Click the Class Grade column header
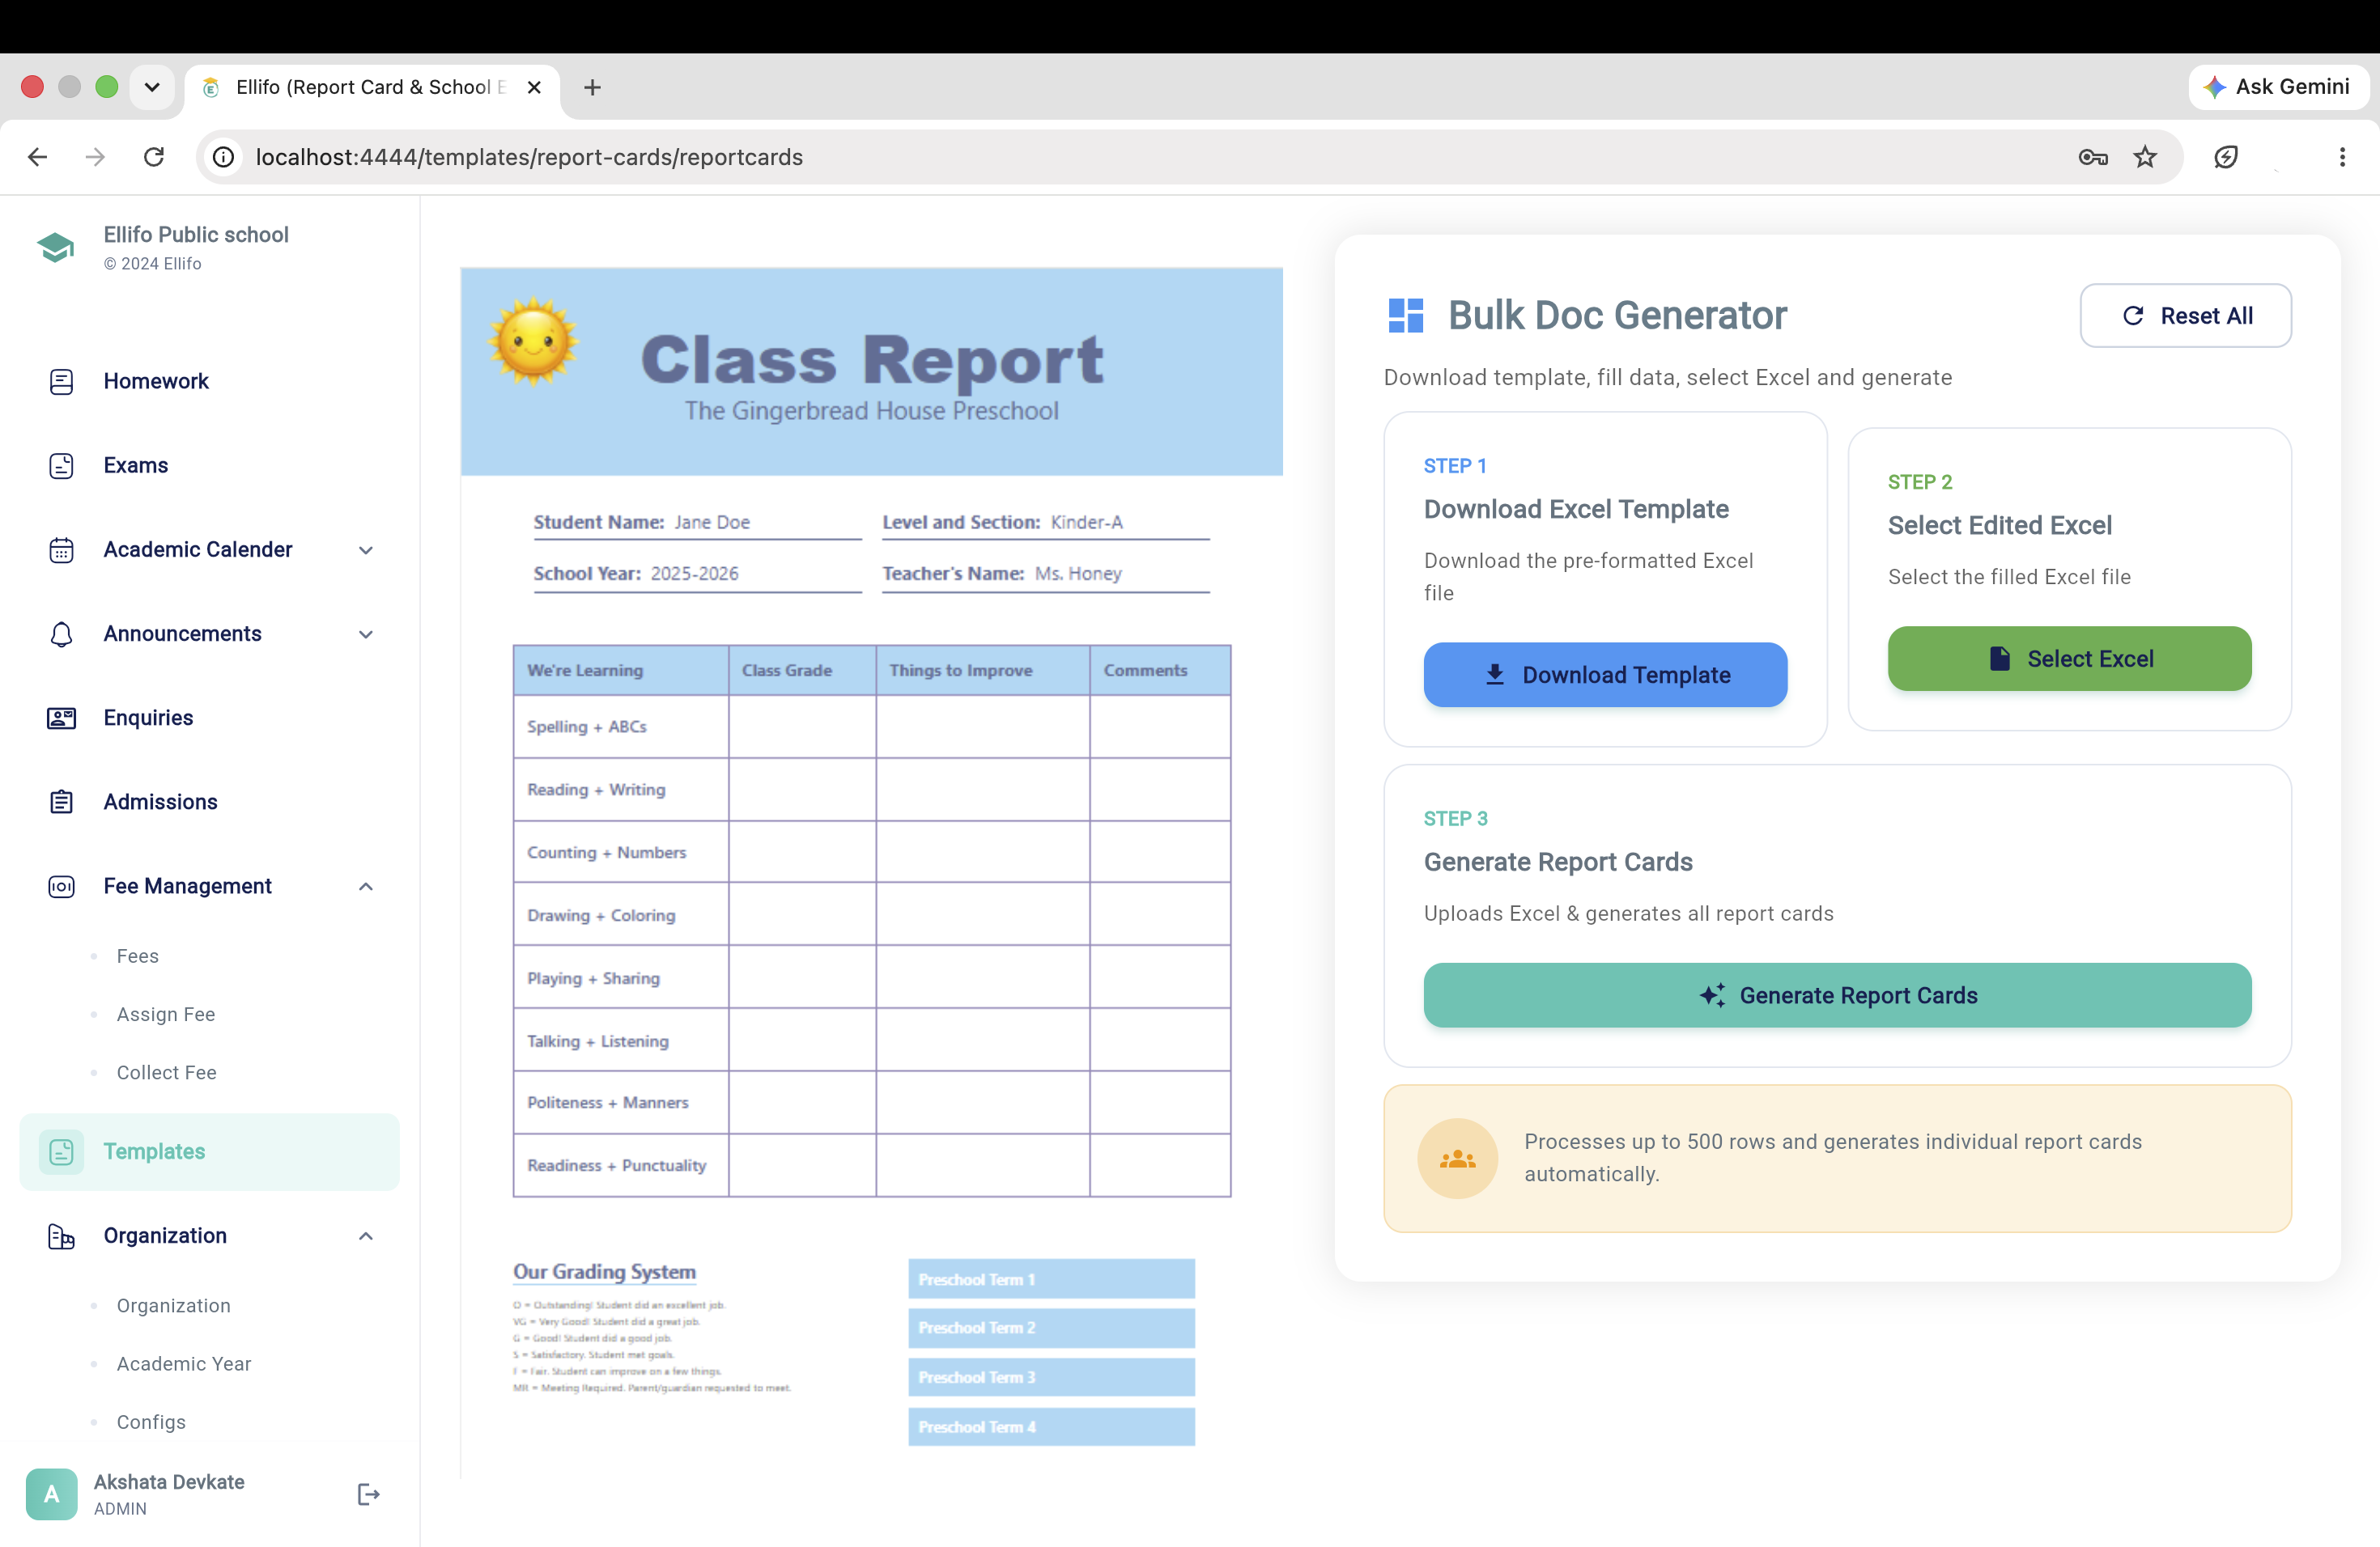This screenshot has width=2380, height=1547. (802, 670)
